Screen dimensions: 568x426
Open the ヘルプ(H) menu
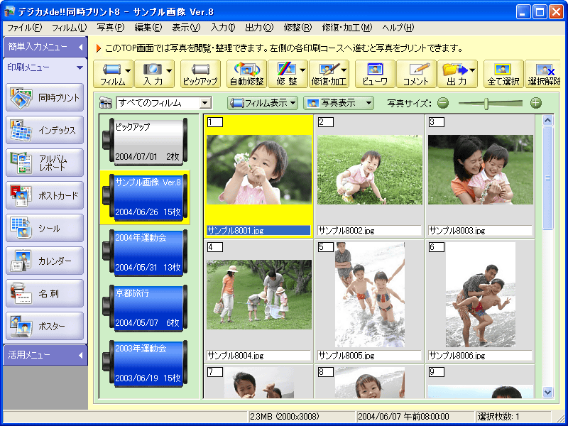(398, 28)
